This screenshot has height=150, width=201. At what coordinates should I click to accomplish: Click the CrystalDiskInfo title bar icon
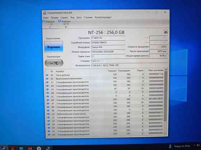pos(45,13)
